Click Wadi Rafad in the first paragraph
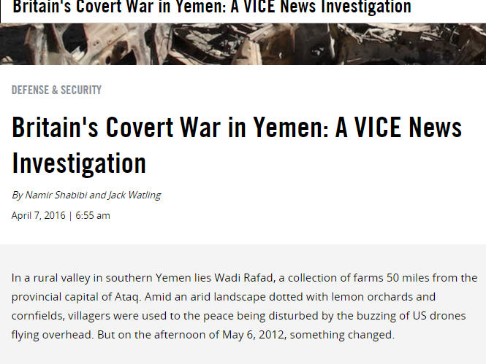486x364 pixels. [x=243, y=278]
